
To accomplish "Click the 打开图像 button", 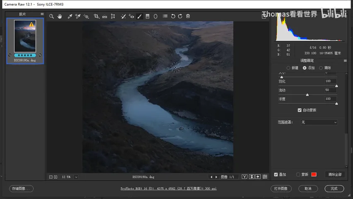I will click(281, 188).
